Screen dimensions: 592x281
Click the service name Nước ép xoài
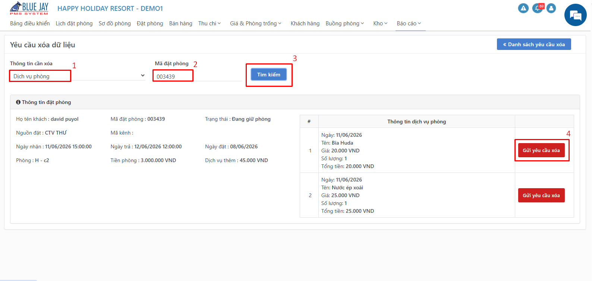click(347, 187)
